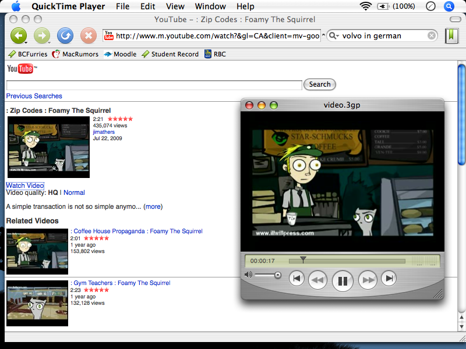Click the Watch Video link
Screen dimensions: 466x349
pyautogui.click(x=25, y=186)
